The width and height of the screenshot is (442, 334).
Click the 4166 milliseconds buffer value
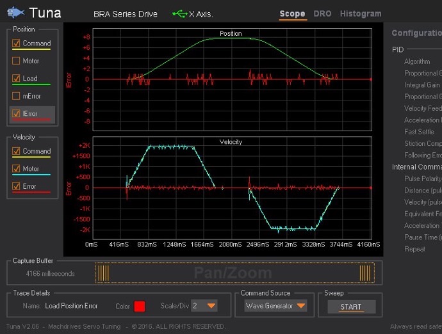coord(50,273)
